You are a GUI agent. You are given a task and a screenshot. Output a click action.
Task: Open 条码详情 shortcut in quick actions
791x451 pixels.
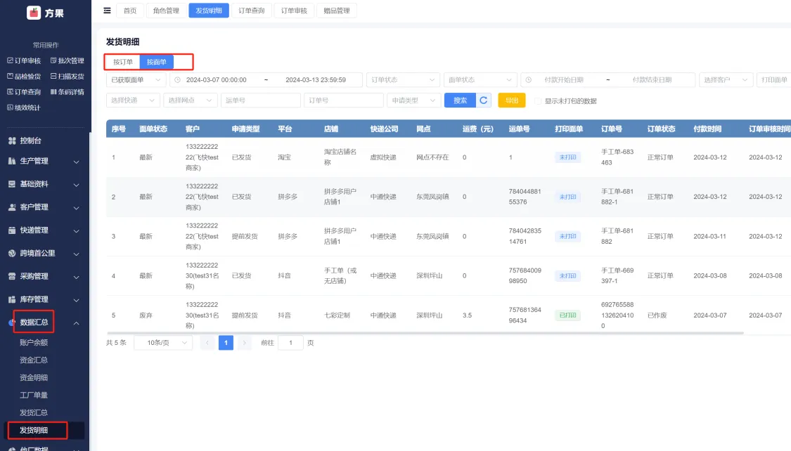pos(67,91)
